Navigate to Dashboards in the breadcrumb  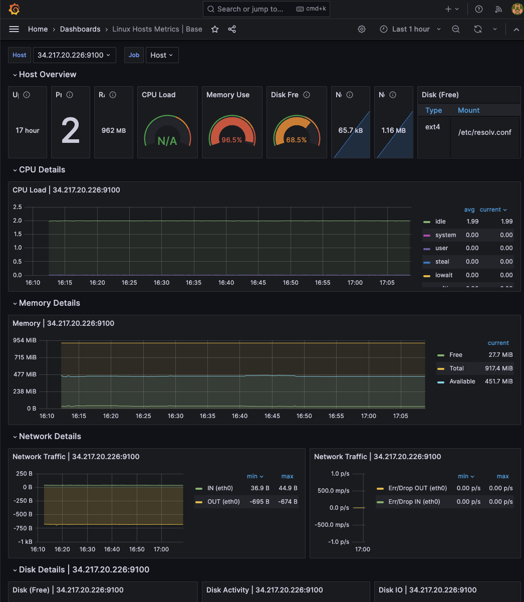[80, 29]
